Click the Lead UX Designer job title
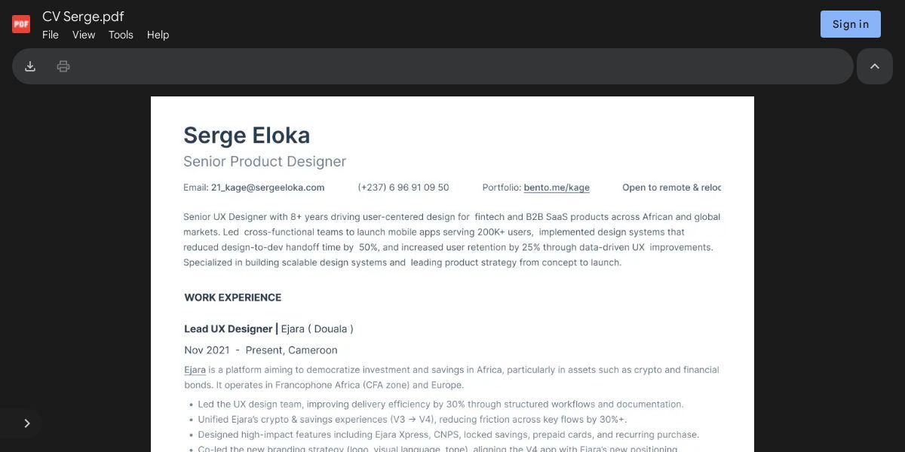This screenshot has height=452, width=905. [229, 328]
